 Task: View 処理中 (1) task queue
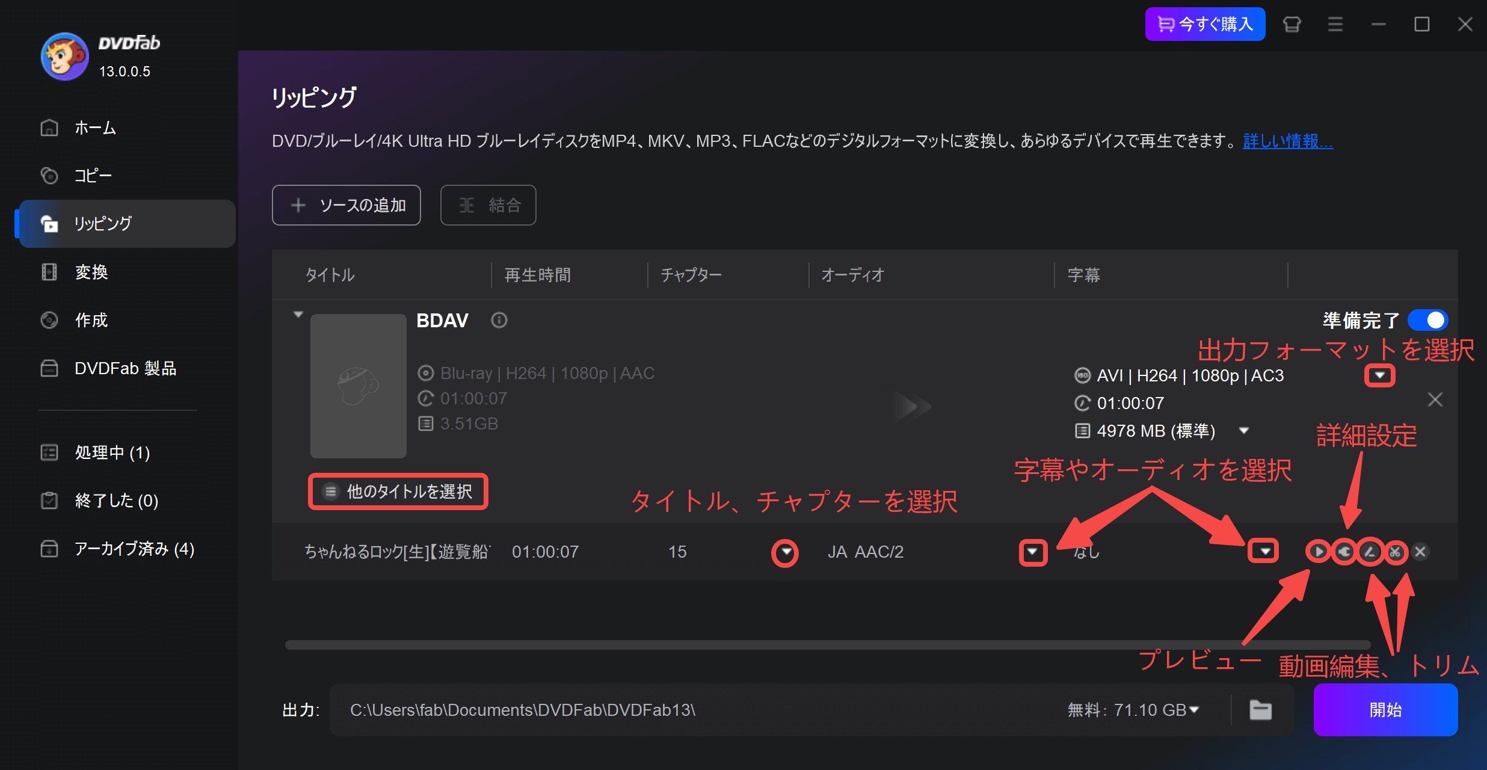point(126,452)
